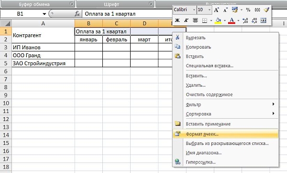Expand the Сортировка submenu

pyautogui.click(x=225, y=114)
